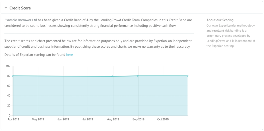Click the 20 y-axis label

[x=9, y=106]
